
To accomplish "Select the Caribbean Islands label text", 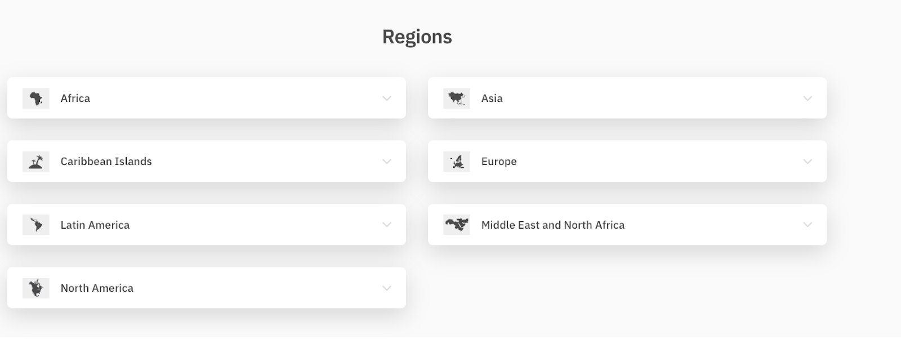I will [106, 162].
